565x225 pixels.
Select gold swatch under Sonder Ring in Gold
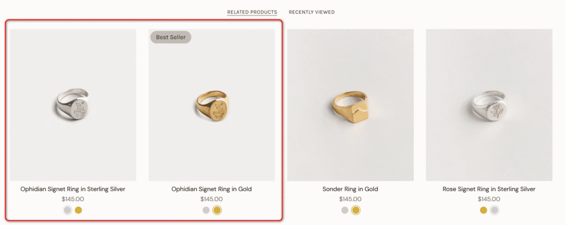click(356, 210)
